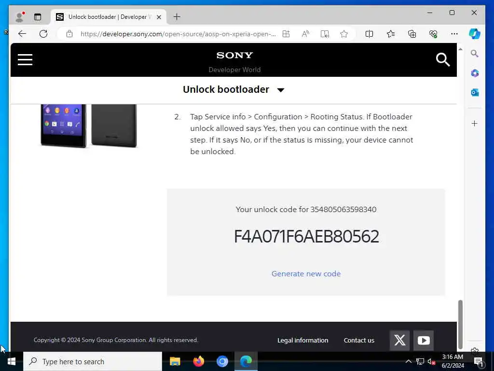The image size is (494, 371).
Task: Launch Chrome from taskbar
Action: 222,361
